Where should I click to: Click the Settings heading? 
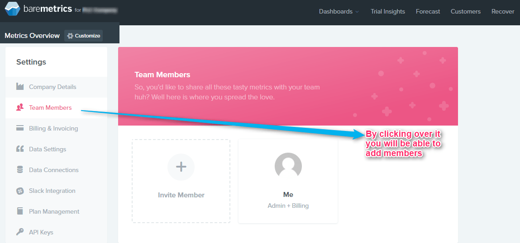[x=31, y=62]
